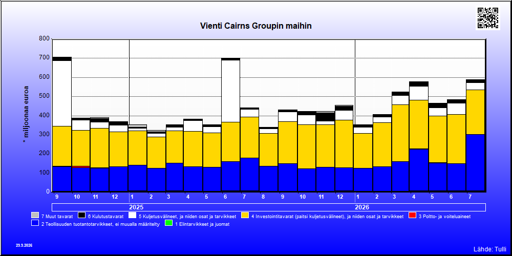Click the blue segment of 2025 month 7 bar

[249, 175]
